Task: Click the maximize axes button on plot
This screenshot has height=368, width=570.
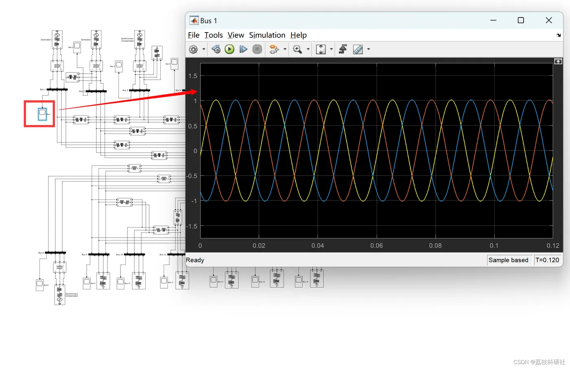Action: tap(558, 61)
